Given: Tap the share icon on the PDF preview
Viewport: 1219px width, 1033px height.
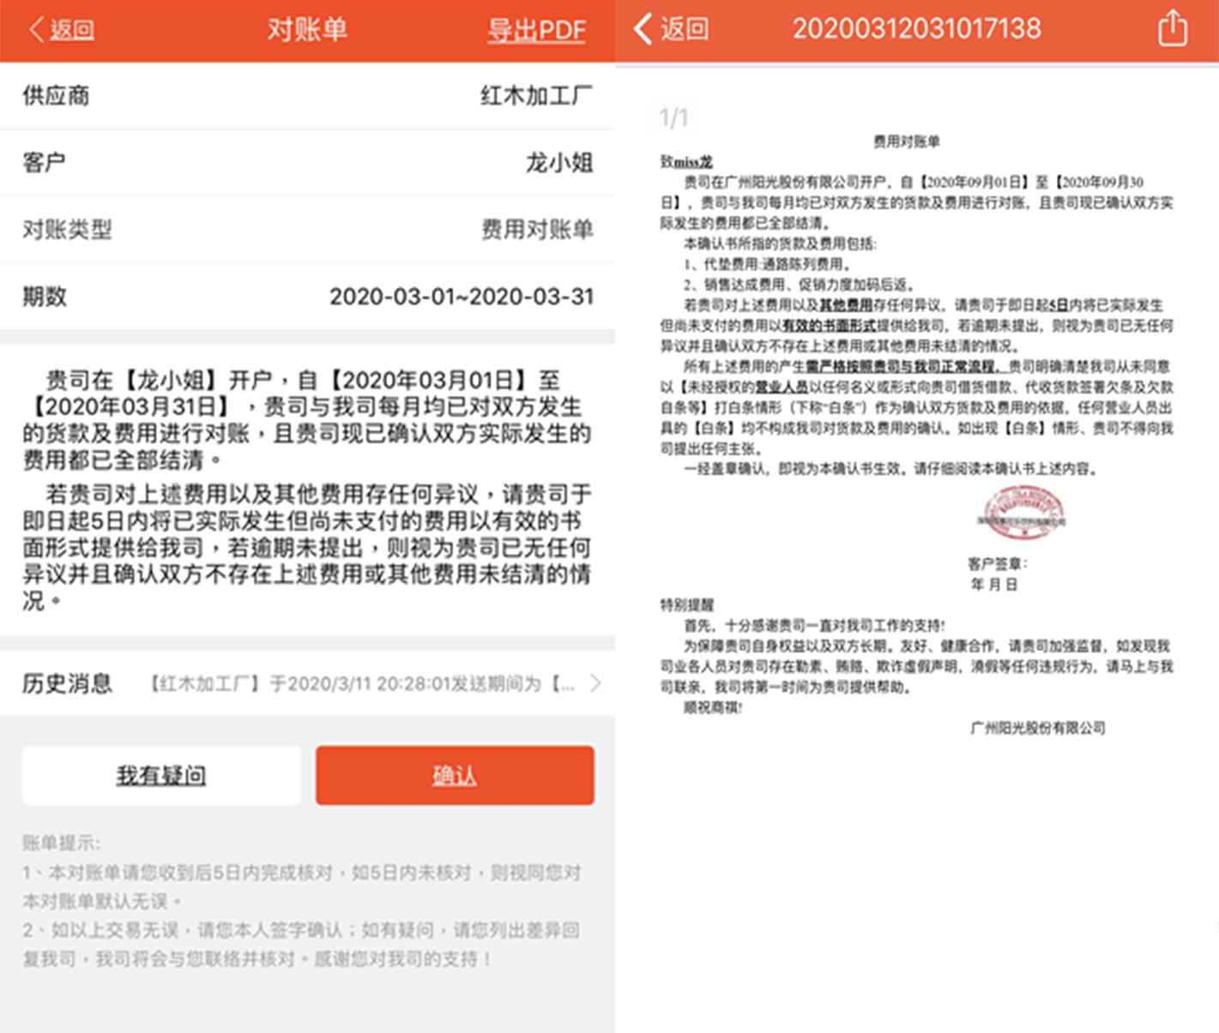Looking at the screenshot, I should [x=1173, y=28].
